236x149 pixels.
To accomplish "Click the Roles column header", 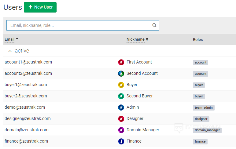I will pyautogui.click(x=198, y=40).
